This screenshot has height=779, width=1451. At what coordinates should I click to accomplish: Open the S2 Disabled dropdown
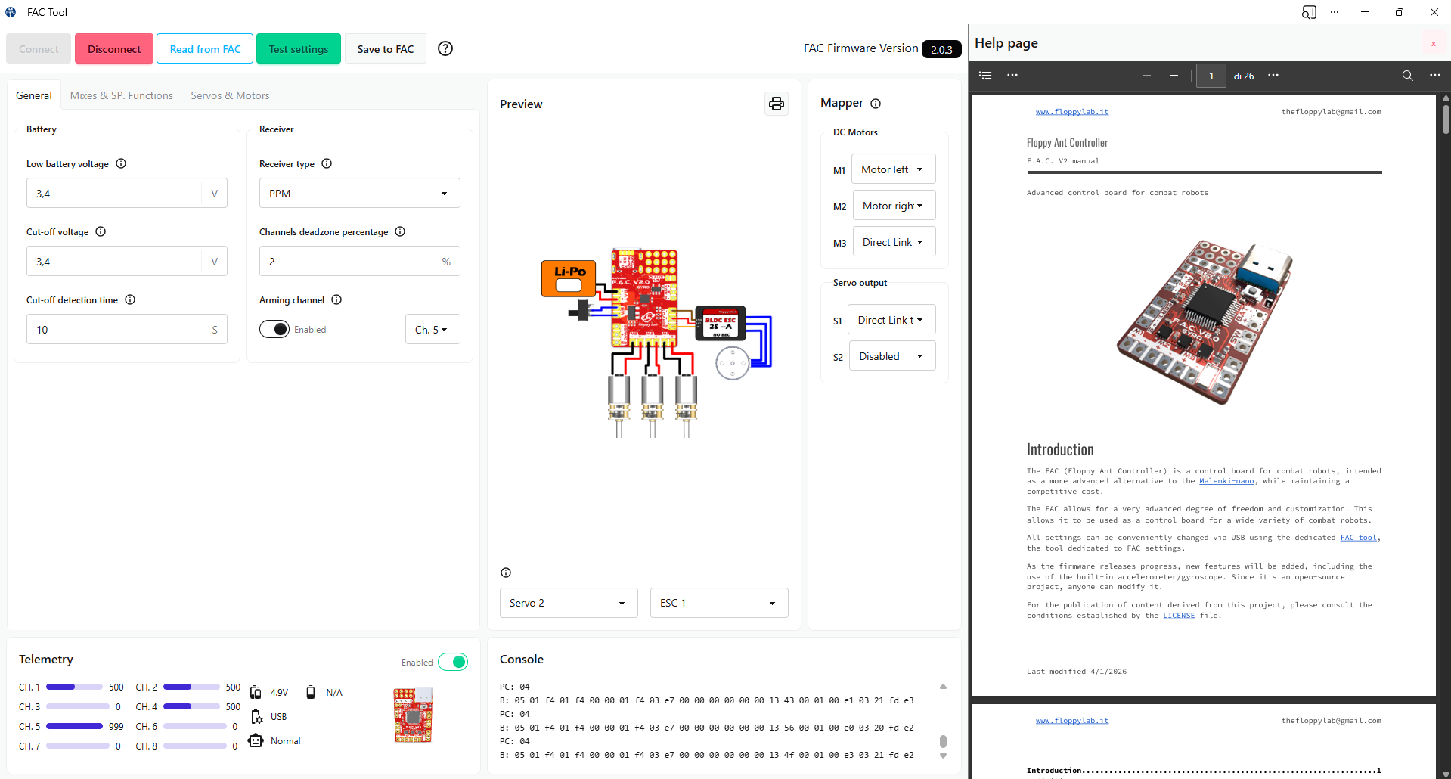pos(892,356)
